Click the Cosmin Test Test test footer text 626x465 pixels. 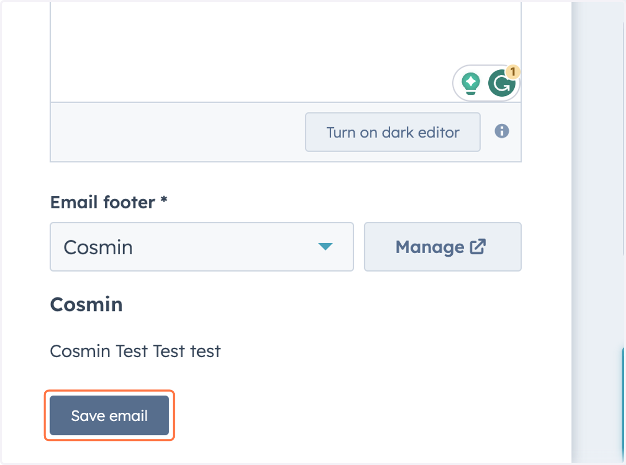pyautogui.click(x=136, y=351)
